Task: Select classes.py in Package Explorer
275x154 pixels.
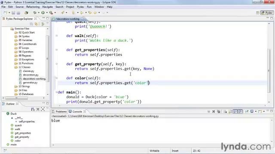Action: (x=28, y=71)
